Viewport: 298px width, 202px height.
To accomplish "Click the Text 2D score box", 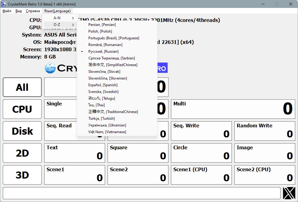I will [x=74, y=153].
